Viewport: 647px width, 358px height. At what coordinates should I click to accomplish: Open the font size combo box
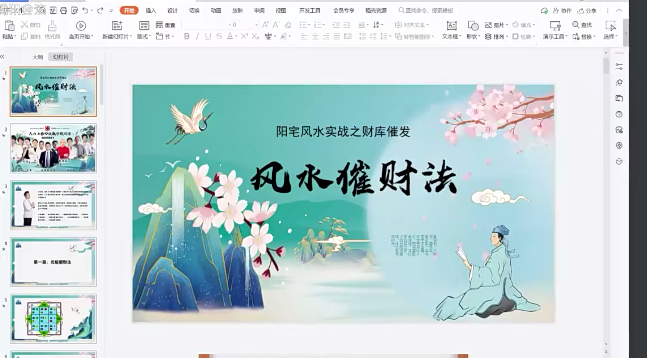pyautogui.click(x=244, y=25)
